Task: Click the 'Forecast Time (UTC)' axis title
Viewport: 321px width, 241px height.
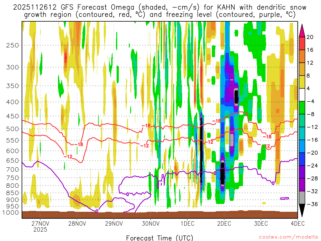Action: [x=160, y=238]
